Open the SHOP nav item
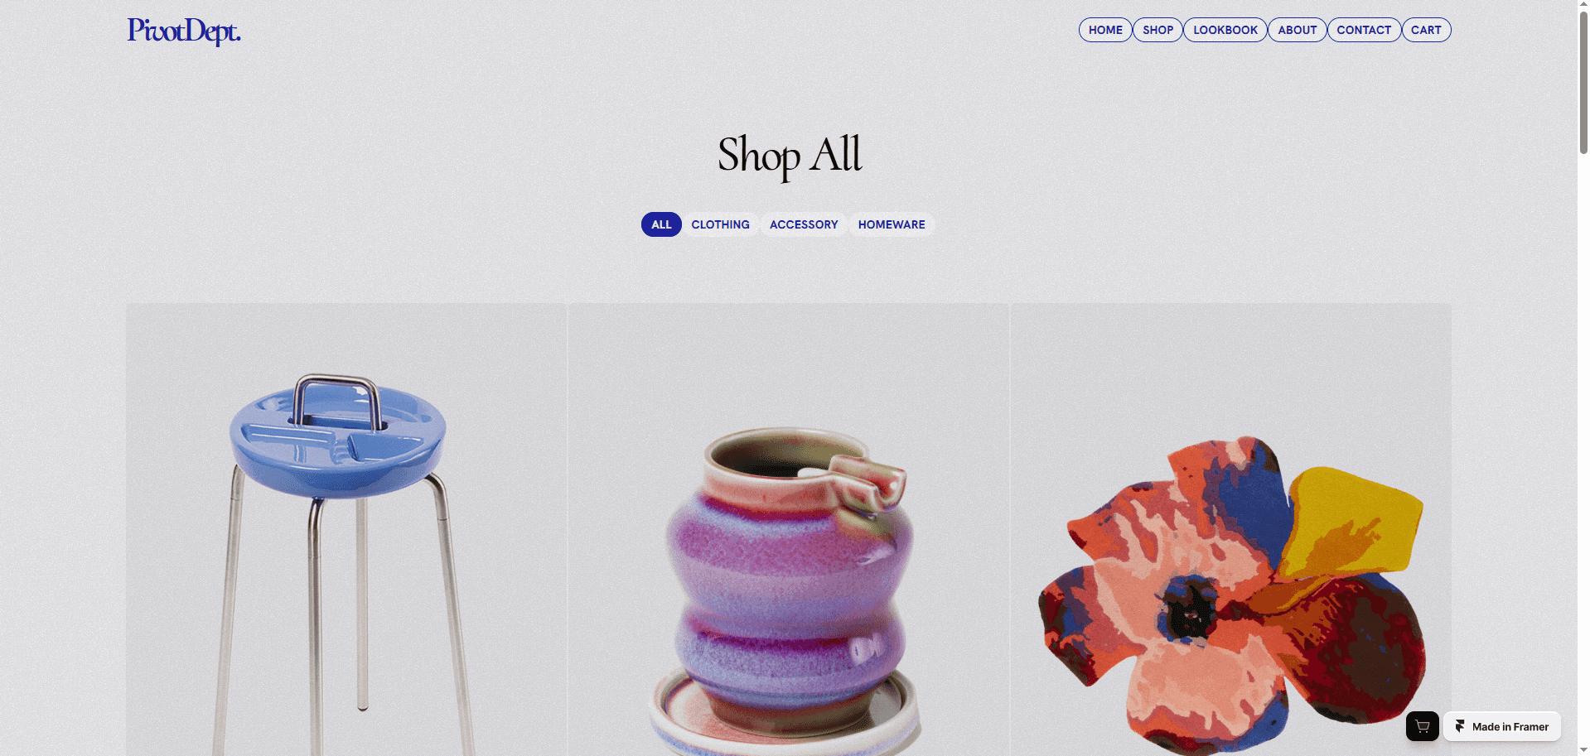 pos(1157,30)
